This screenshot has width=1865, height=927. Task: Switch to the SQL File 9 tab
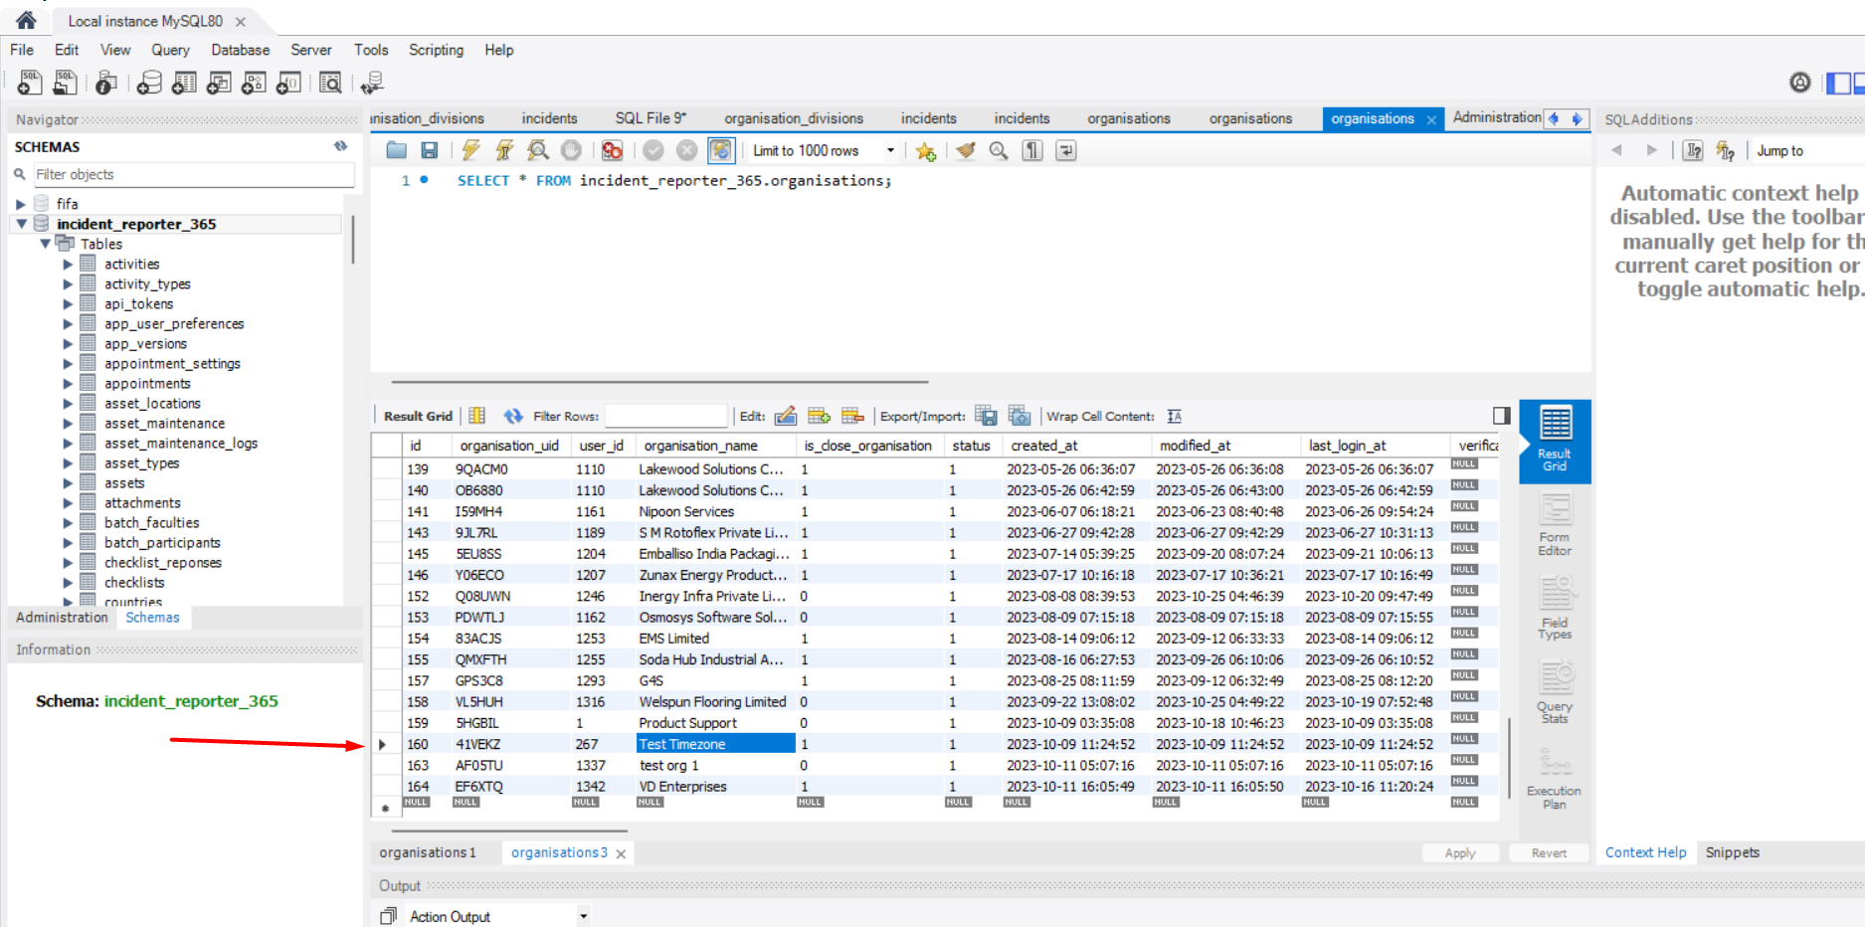pos(651,118)
